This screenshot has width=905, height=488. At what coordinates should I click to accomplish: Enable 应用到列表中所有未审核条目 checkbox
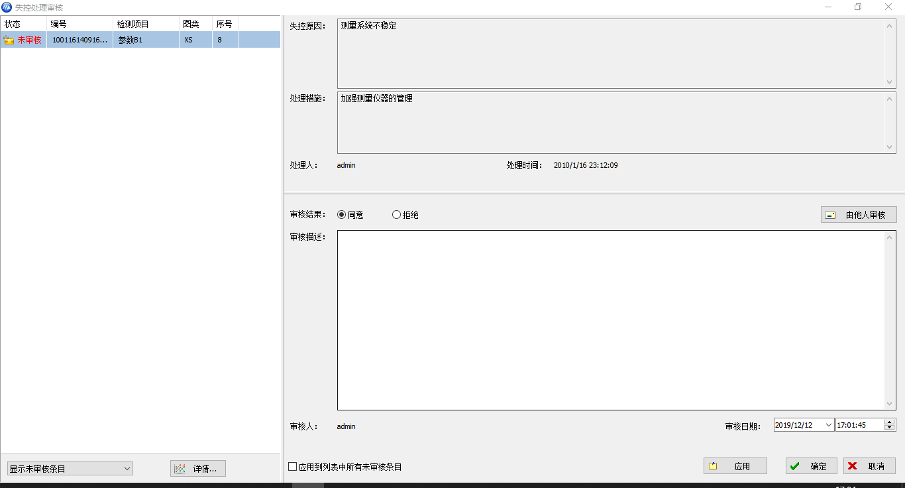pos(293,467)
